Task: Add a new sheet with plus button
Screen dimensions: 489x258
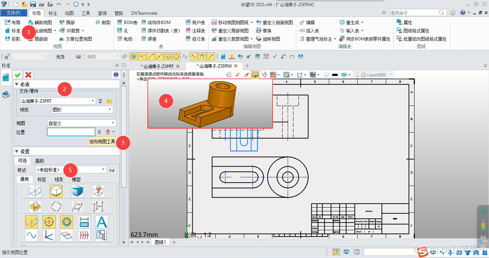Action: 174,242
